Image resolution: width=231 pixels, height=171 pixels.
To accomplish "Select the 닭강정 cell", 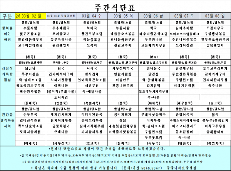I will 154,74.
